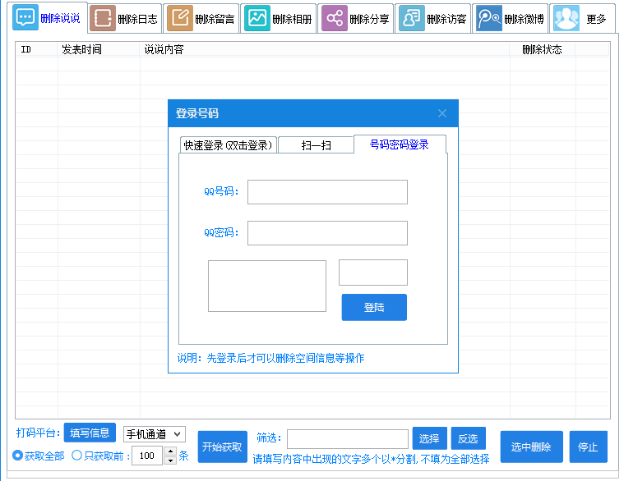Decrease count with stepper down arrow
Screen dimensions: 624x481
(x=170, y=460)
